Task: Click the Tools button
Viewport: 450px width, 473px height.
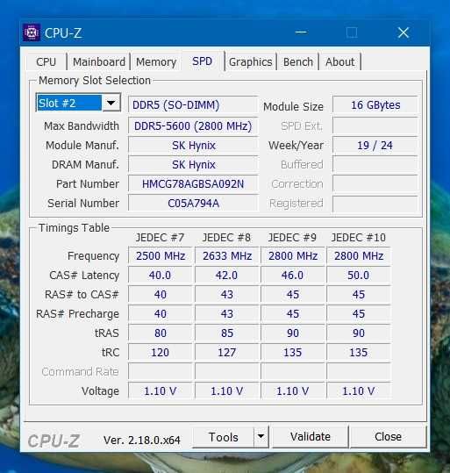Action: click(223, 437)
